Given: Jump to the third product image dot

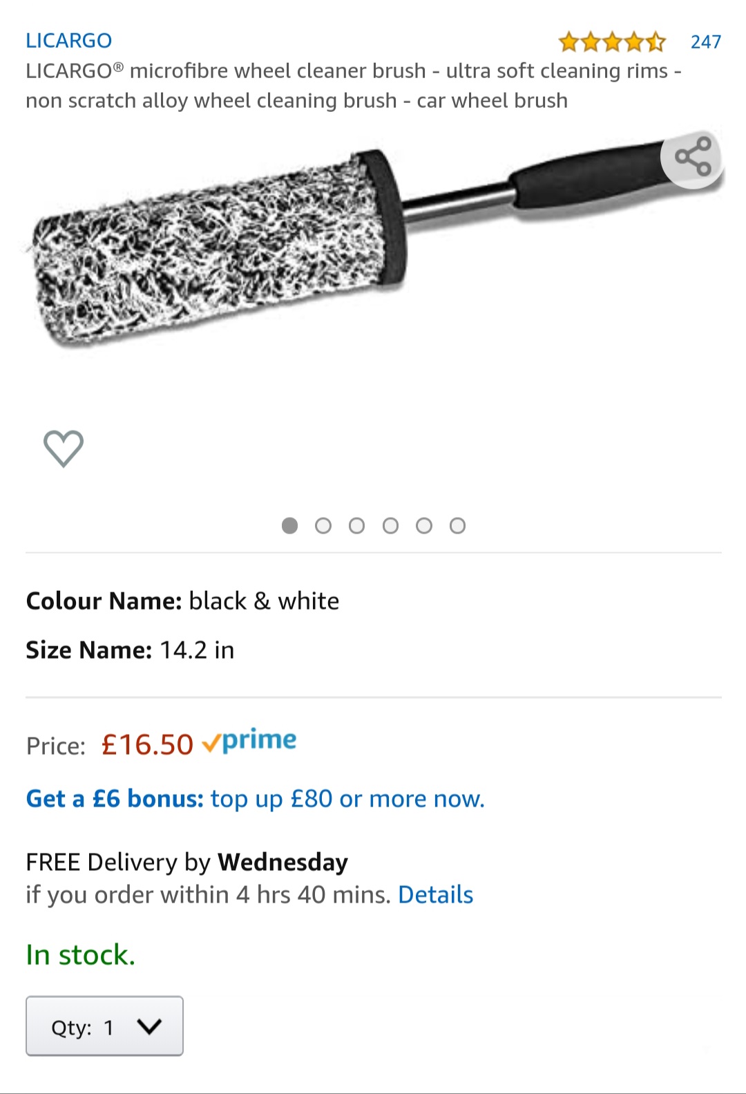Looking at the screenshot, I should [356, 526].
